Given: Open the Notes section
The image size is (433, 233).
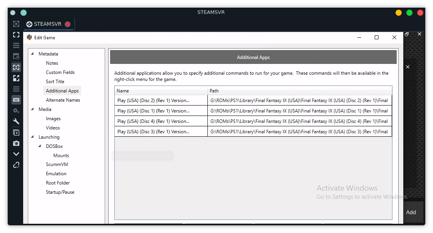Looking at the screenshot, I should 52,63.
